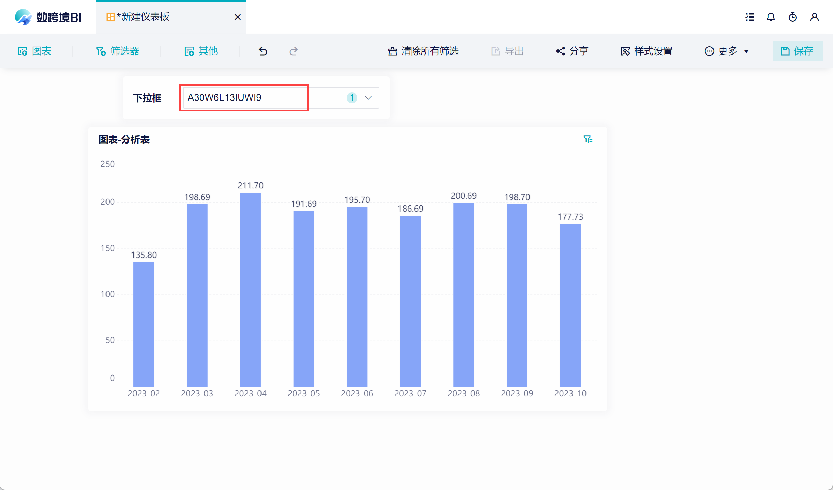The height and width of the screenshot is (490, 833).
Task: Open the 筛选器 menu
Action: click(x=118, y=51)
